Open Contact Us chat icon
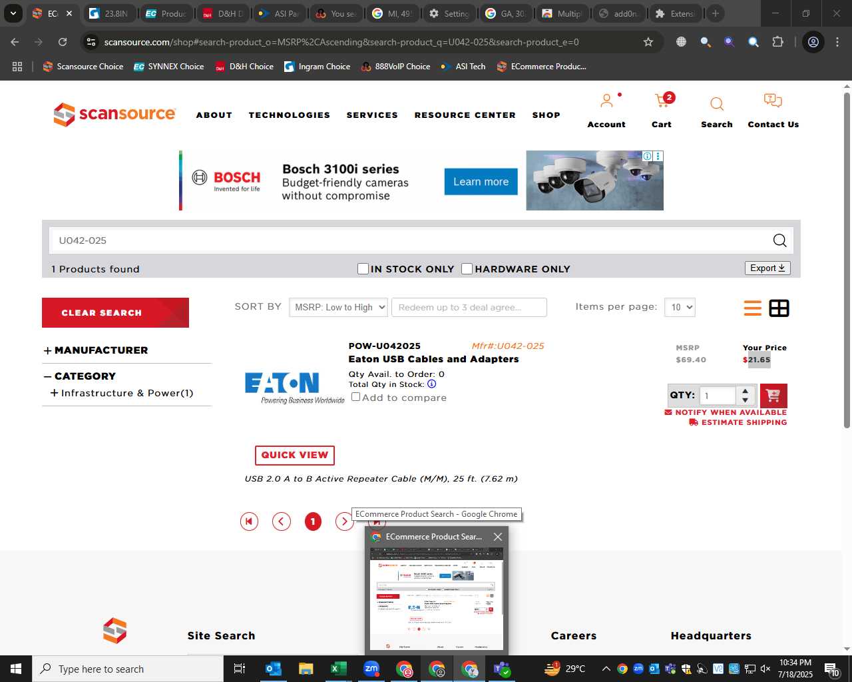852x682 pixels. point(773,101)
